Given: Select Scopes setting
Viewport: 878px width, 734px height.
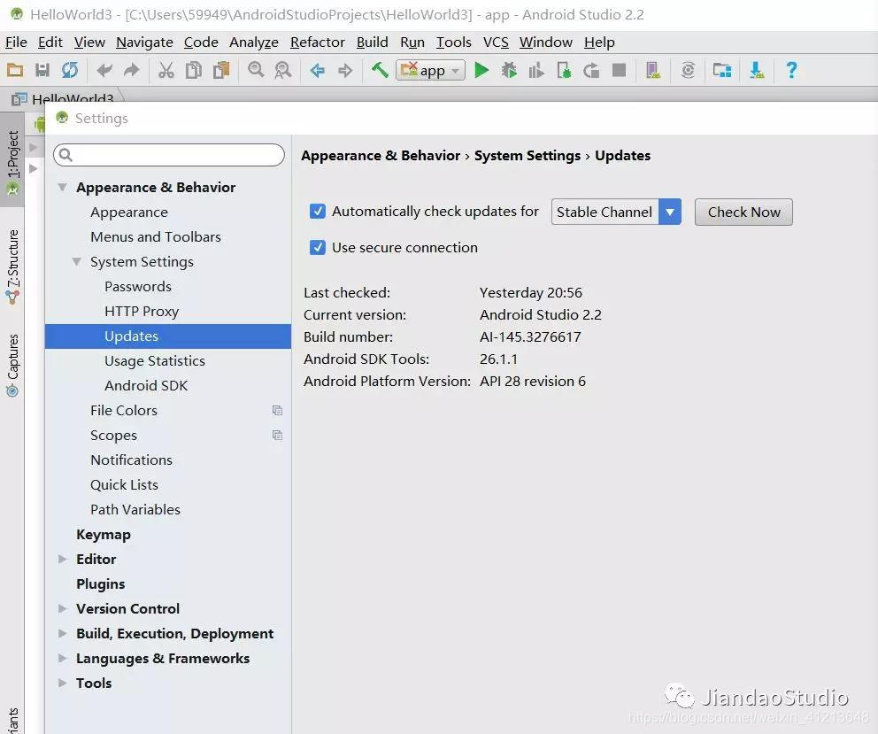Looking at the screenshot, I should tap(113, 435).
